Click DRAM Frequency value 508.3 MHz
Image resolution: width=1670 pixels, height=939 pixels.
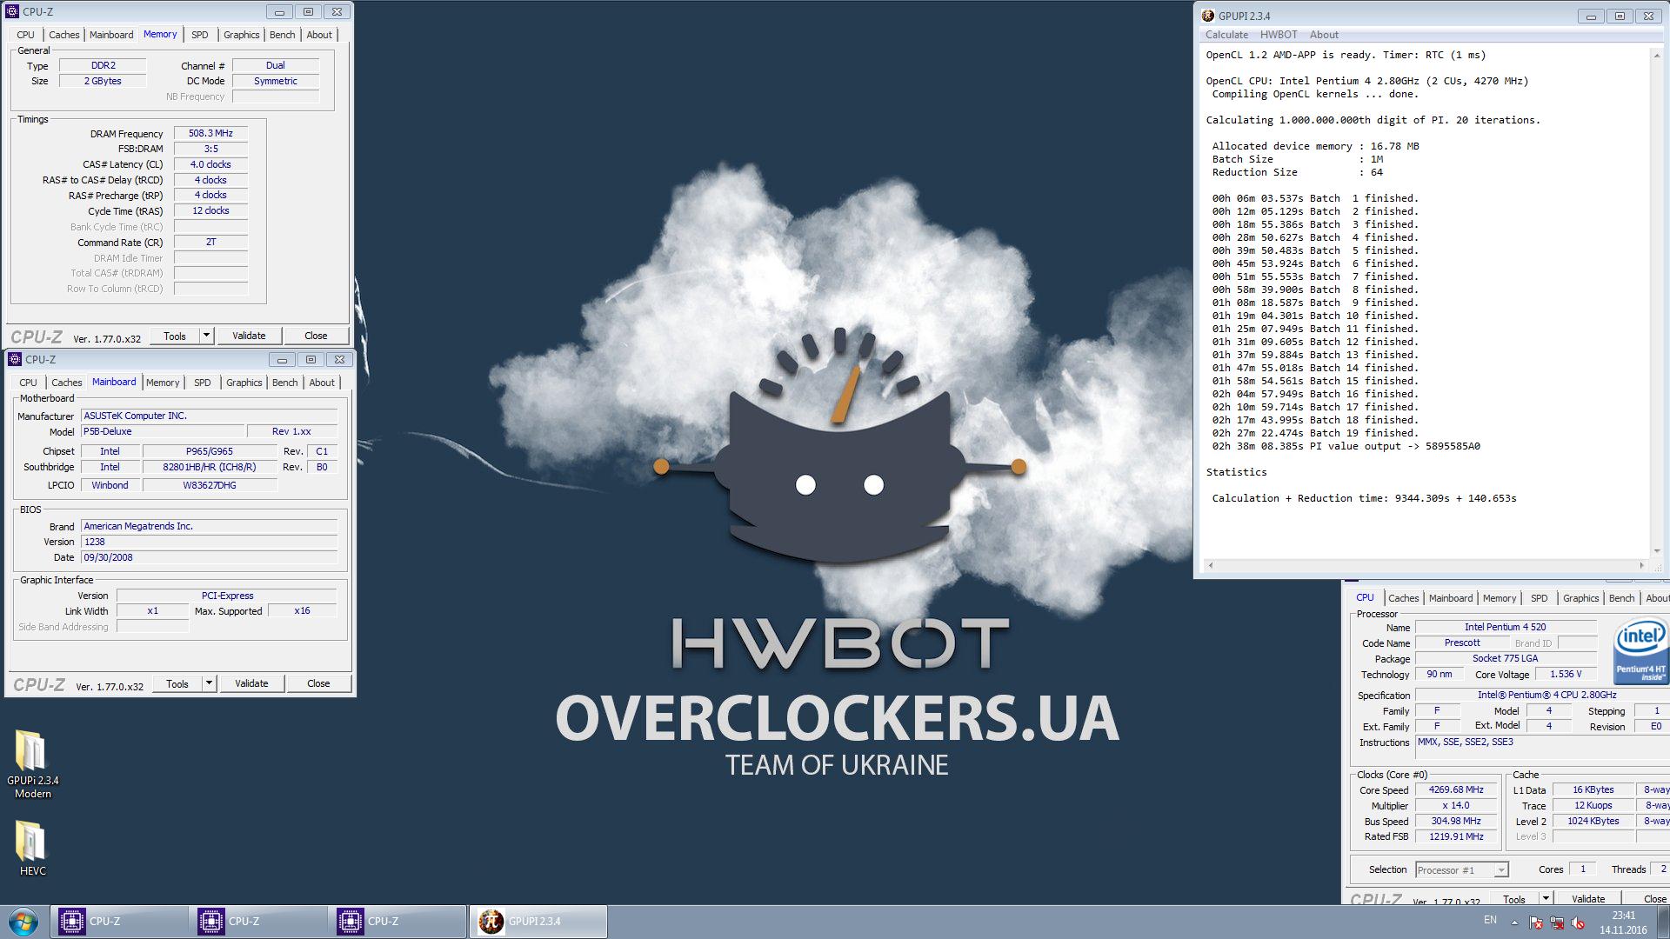[210, 133]
